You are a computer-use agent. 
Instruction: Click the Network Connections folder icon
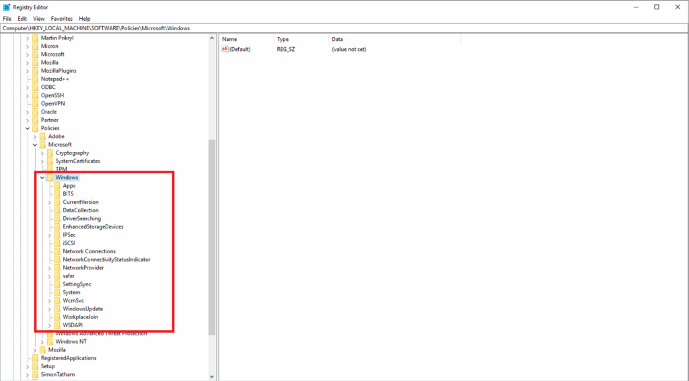57,251
